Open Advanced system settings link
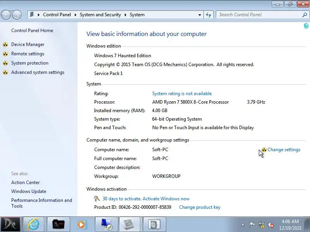The width and height of the screenshot is (310, 232). [x=38, y=72]
